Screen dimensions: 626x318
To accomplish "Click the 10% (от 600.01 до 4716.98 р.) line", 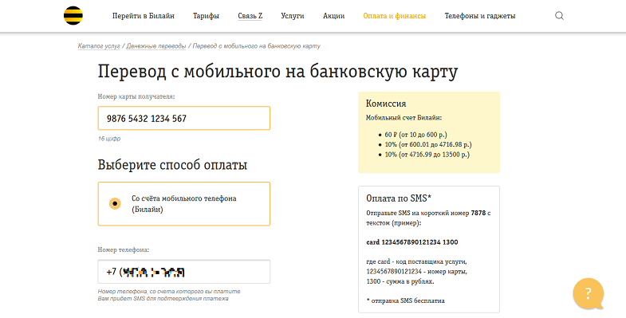I will (x=428, y=144).
